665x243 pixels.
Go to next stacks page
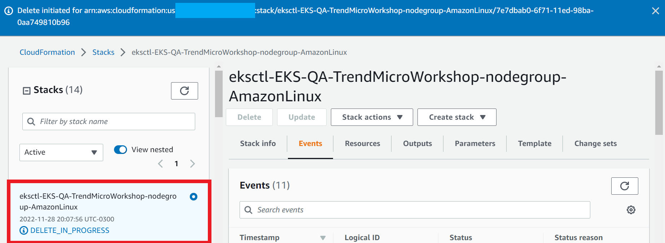(193, 164)
